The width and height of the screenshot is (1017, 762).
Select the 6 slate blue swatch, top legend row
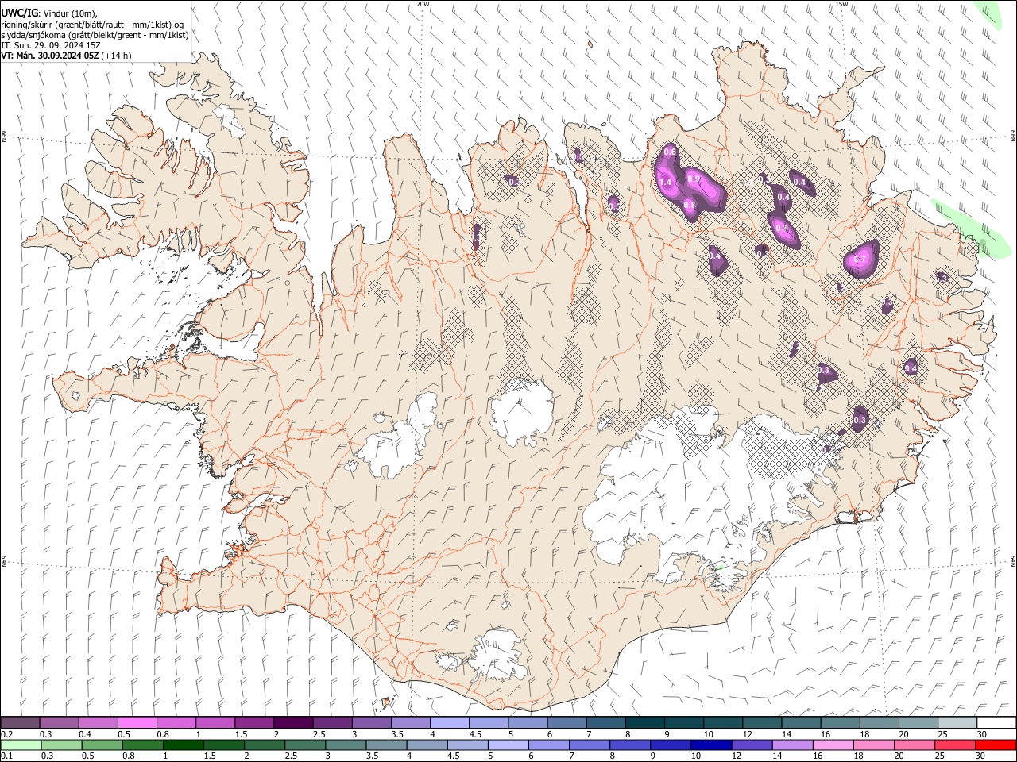click(x=565, y=722)
